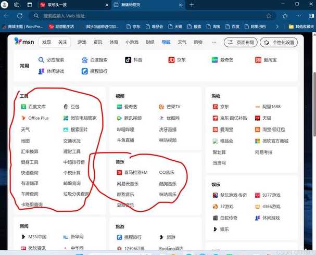Open the 携程旅行 icon in 常用
The image size is (316, 255).
point(85,71)
